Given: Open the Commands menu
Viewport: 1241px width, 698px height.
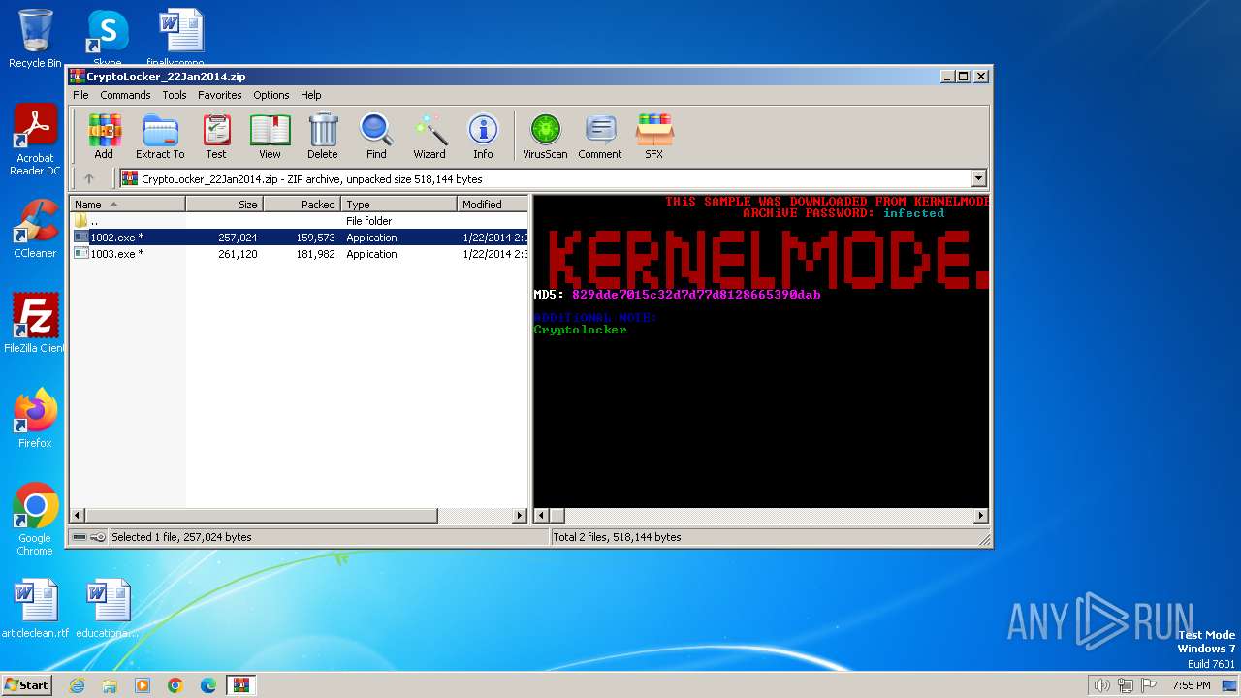Looking at the screenshot, I should pos(125,95).
